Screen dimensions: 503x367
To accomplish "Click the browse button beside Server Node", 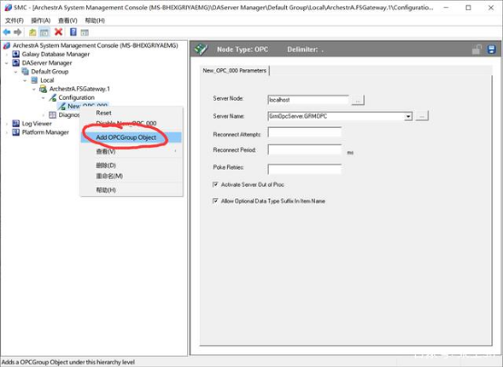I will point(358,100).
